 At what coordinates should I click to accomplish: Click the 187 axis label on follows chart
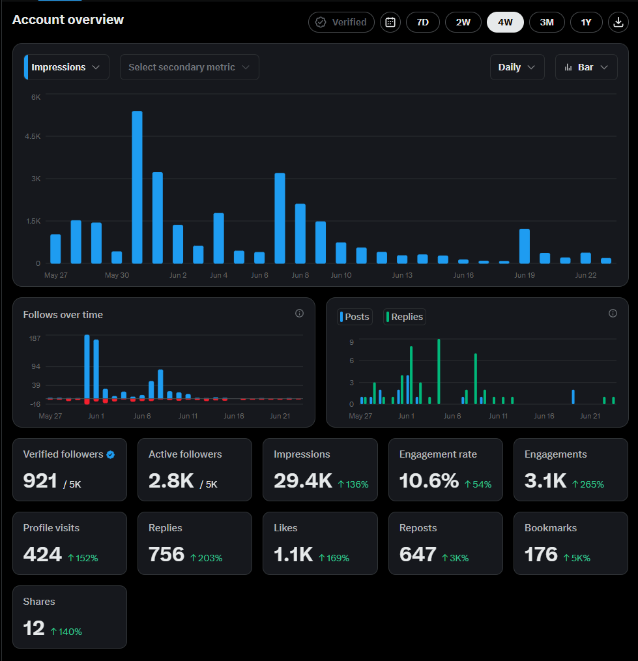coord(35,338)
